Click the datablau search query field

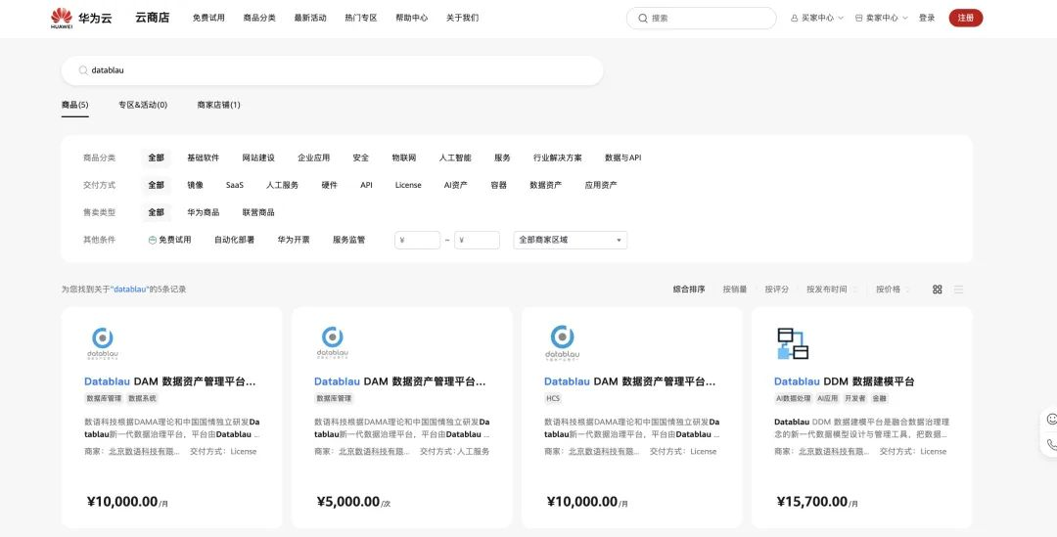tap(332, 70)
